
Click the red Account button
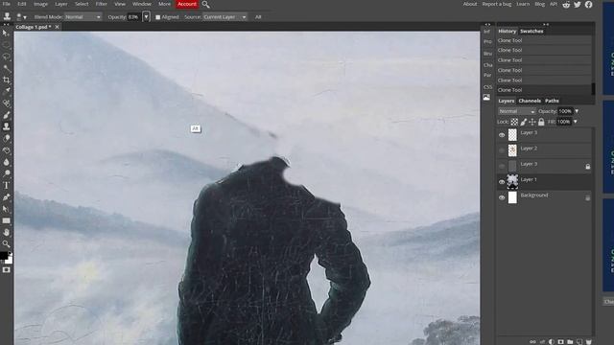[187, 4]
